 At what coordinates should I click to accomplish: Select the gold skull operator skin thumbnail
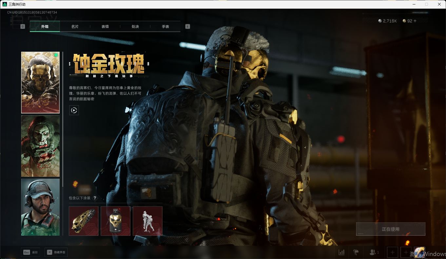point(41,82)
